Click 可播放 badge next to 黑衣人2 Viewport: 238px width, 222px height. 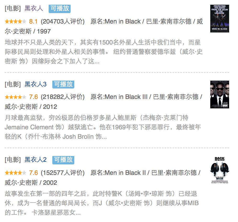[63, 160]
